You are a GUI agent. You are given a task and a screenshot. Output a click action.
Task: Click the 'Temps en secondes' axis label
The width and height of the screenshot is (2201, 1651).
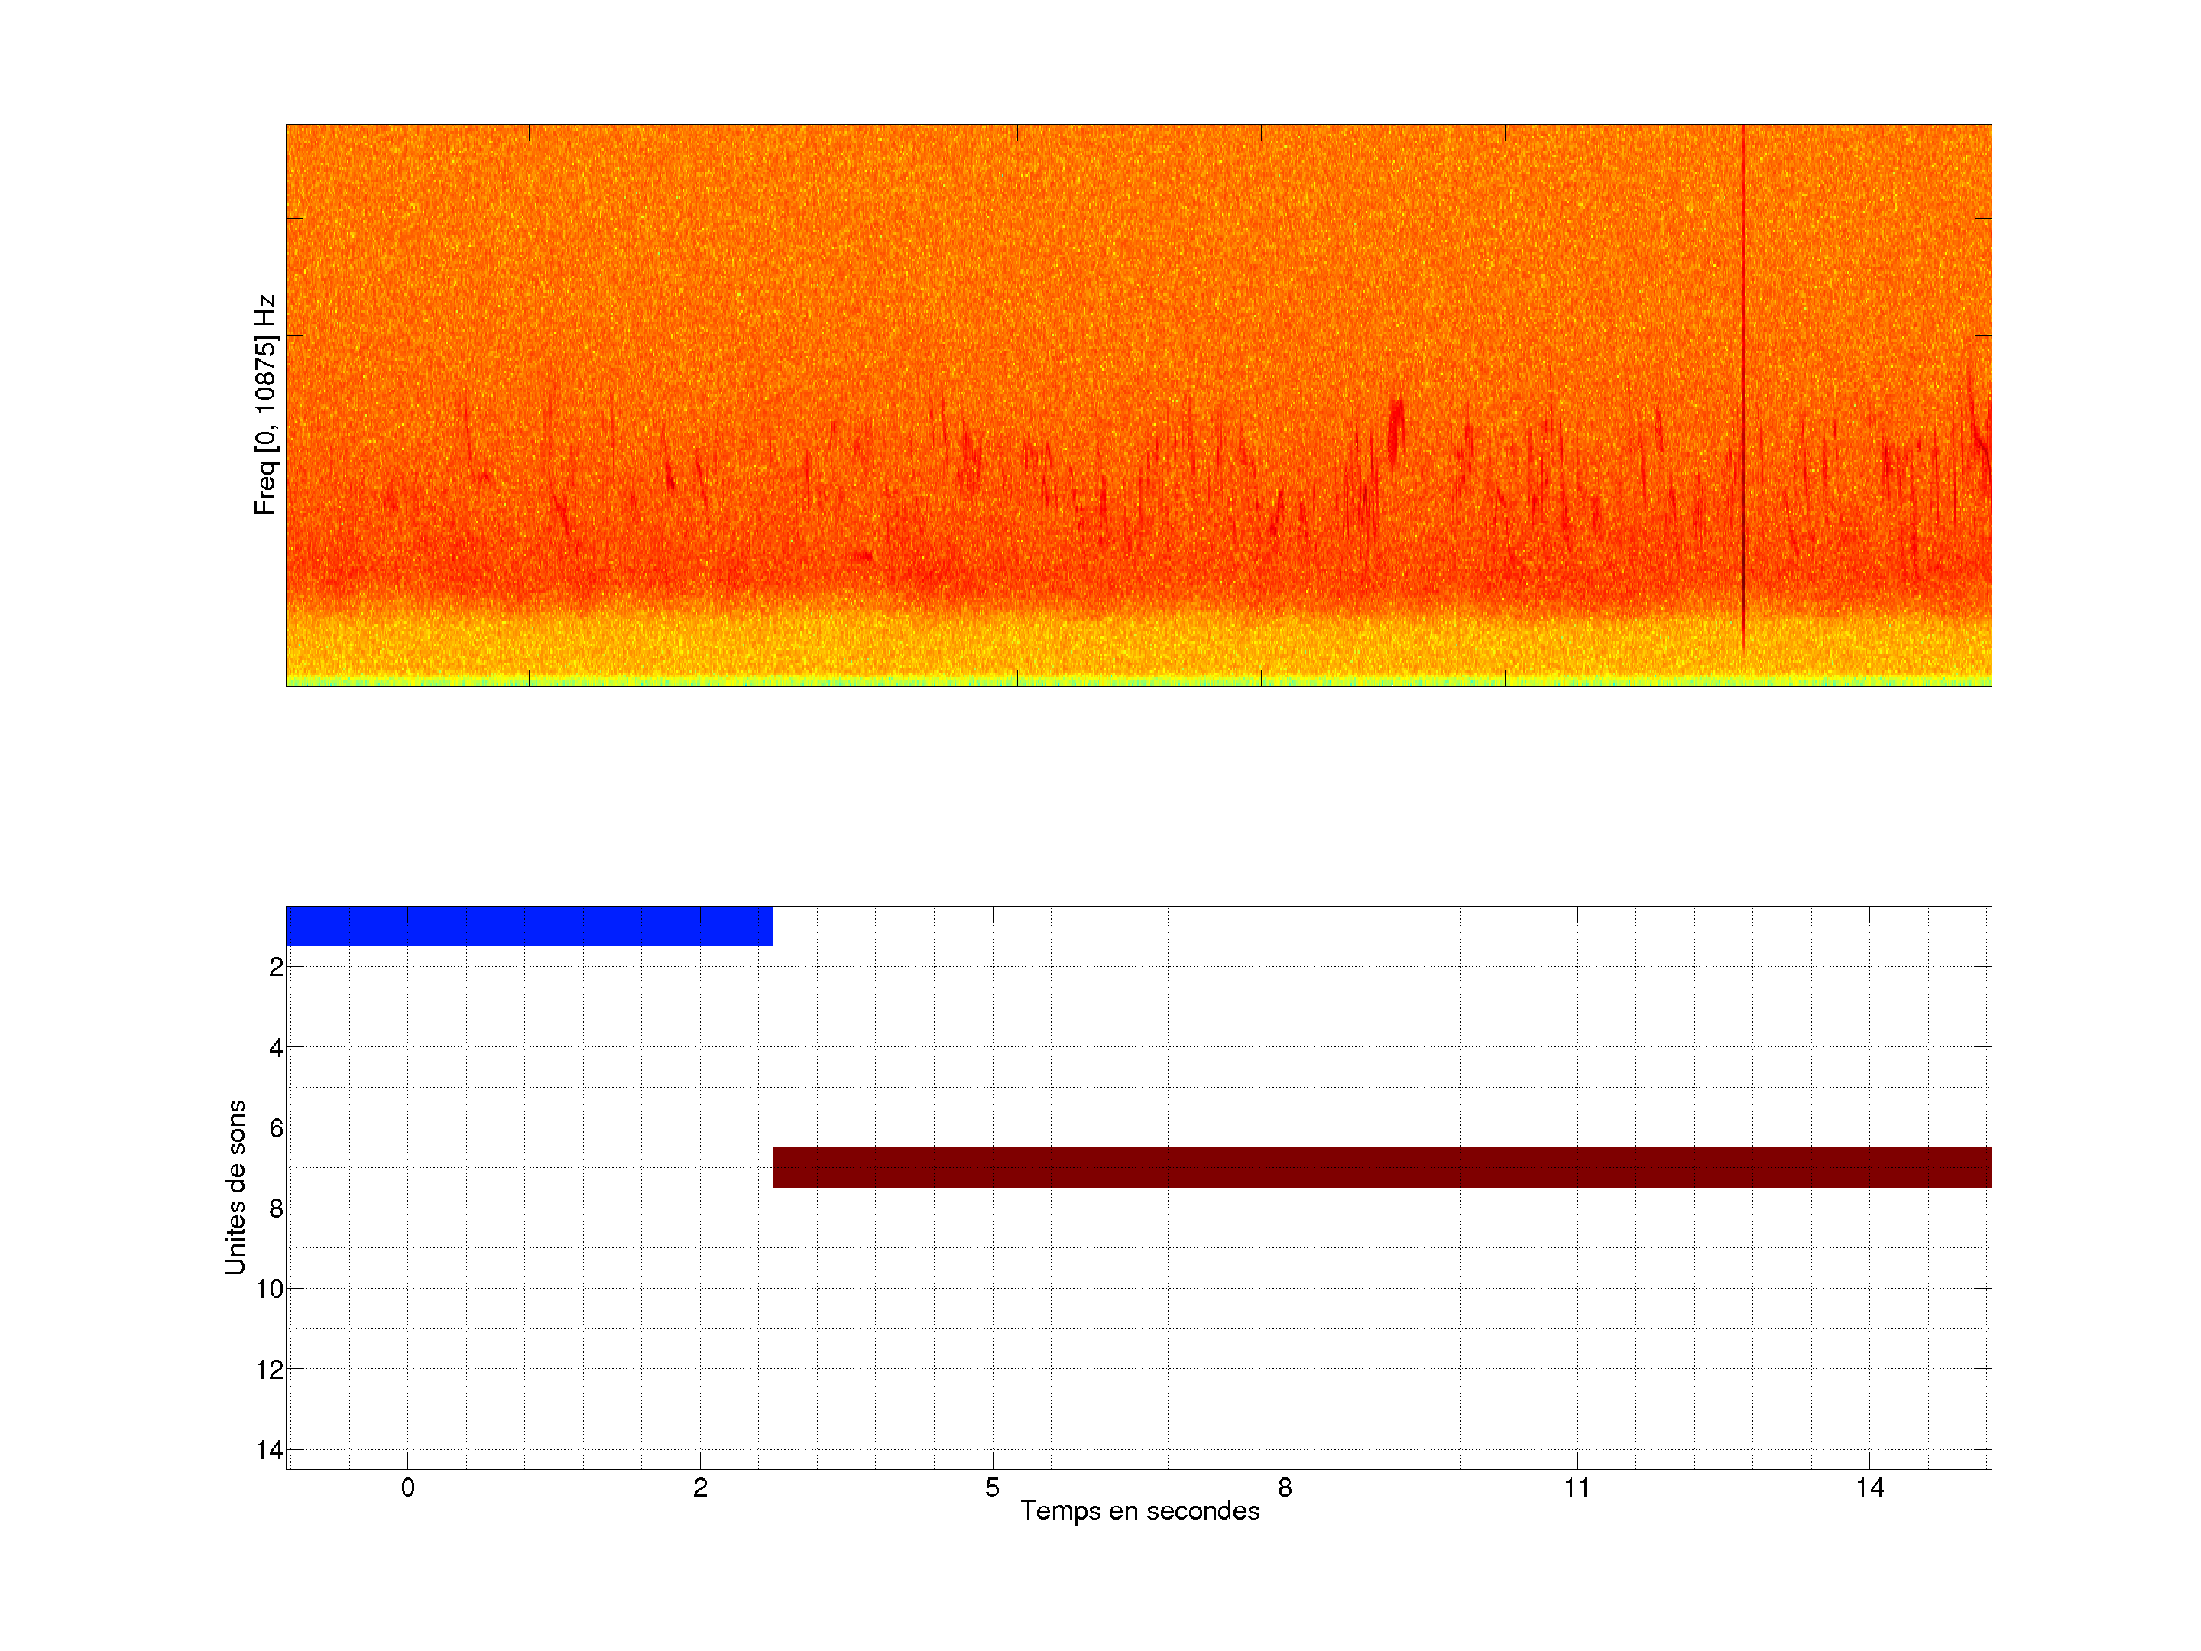1139,1510
